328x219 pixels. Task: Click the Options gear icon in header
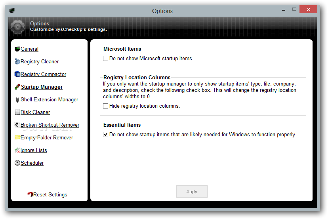point(18,27)
